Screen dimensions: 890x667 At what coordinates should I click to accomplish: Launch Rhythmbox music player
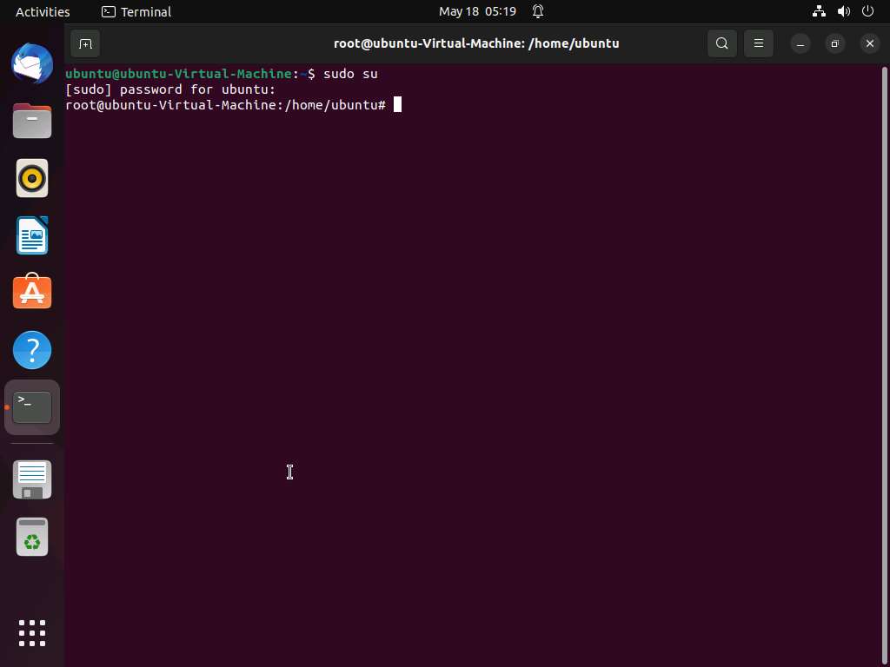click(x=32, y=178)
